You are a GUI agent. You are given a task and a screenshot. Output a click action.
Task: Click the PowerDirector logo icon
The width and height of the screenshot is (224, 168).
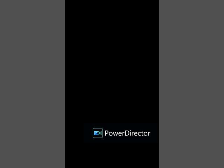[98, 133]
